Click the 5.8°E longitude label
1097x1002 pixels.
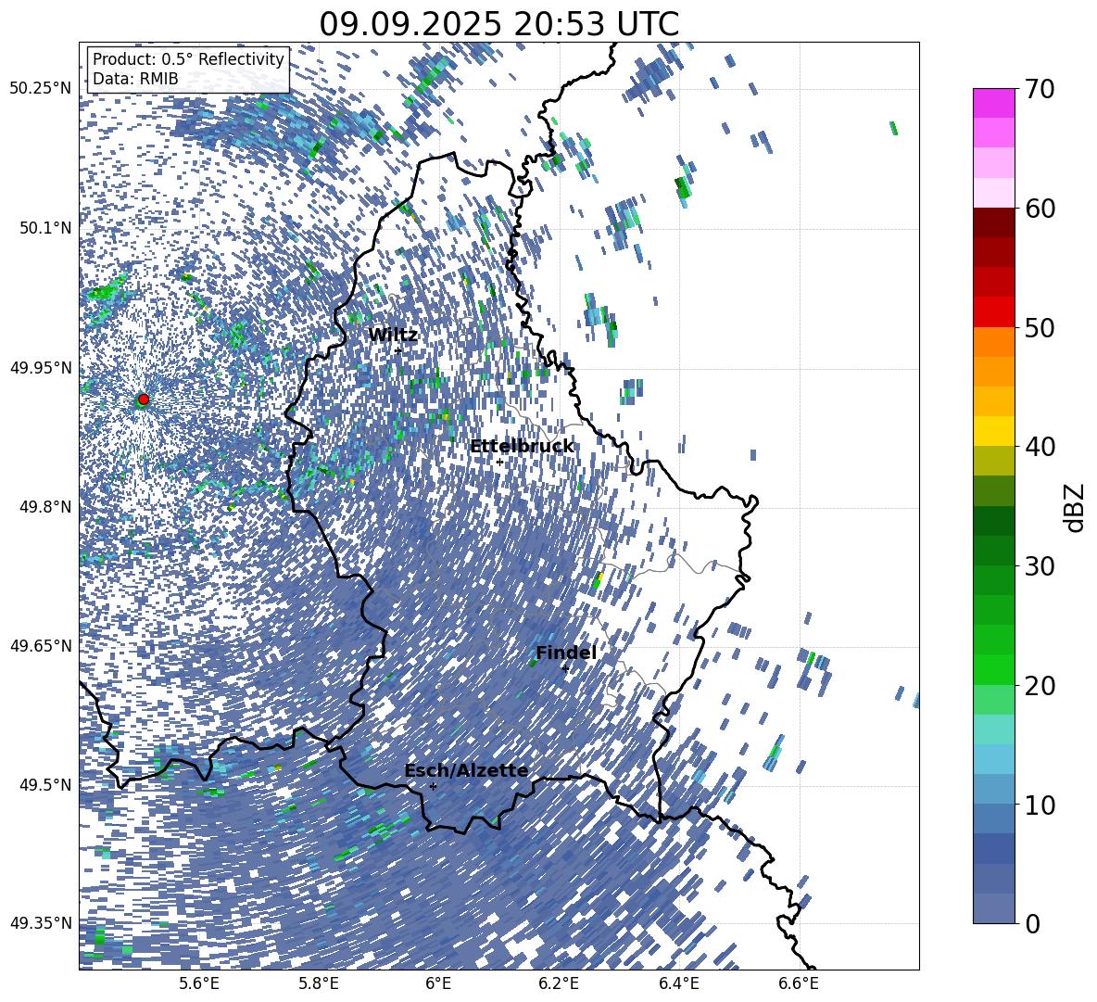(x=319, y=983)
